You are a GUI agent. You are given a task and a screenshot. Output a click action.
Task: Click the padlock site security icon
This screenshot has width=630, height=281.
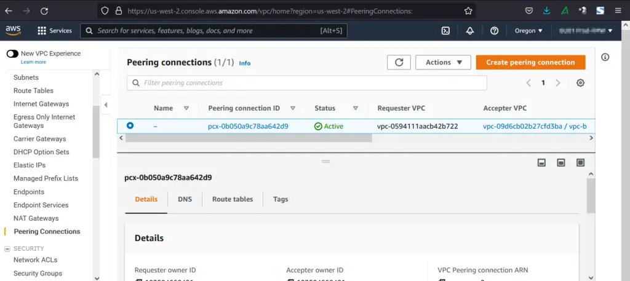(x=119, y=11)
